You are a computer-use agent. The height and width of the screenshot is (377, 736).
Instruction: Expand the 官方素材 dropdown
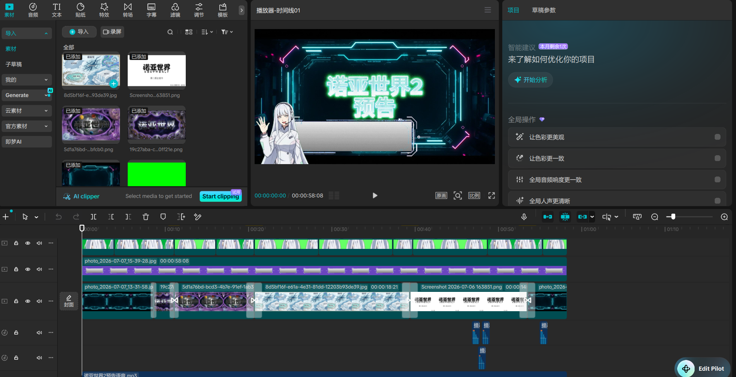coord(27,126)
